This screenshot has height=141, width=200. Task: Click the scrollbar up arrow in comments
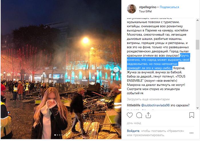coord(197,20)
